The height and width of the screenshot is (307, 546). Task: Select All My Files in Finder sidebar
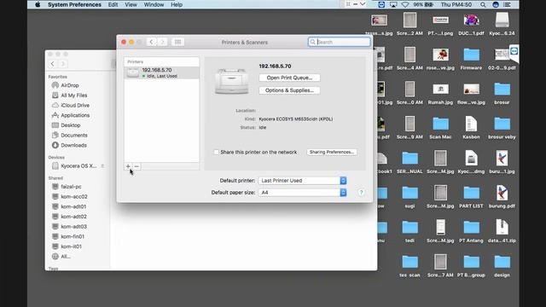(x=74, y=96)
